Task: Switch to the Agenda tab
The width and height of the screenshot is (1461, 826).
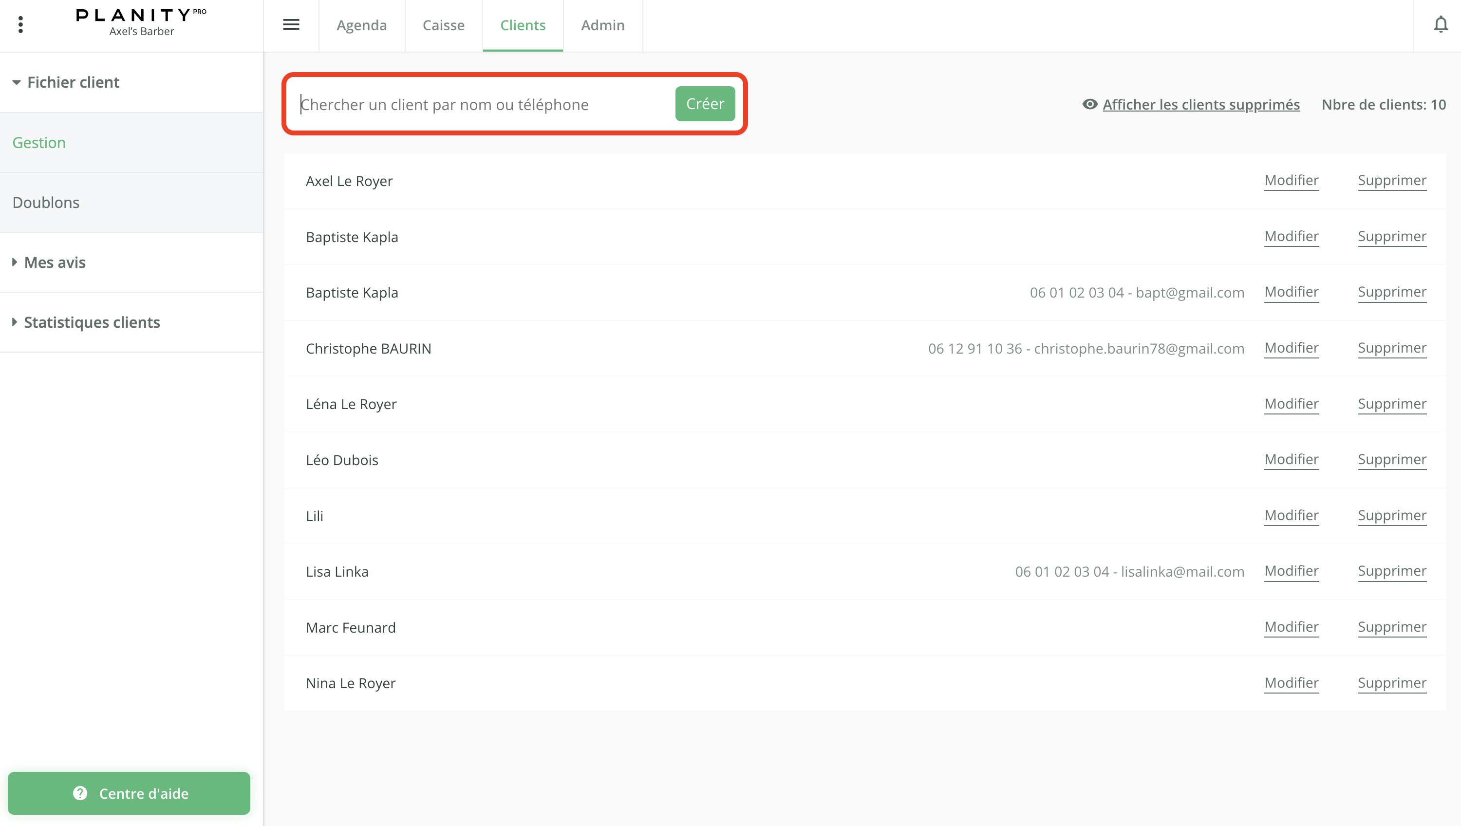Action: click(x=361, y=25)
